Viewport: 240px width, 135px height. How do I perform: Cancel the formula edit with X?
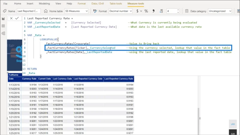tap(11, 18)
